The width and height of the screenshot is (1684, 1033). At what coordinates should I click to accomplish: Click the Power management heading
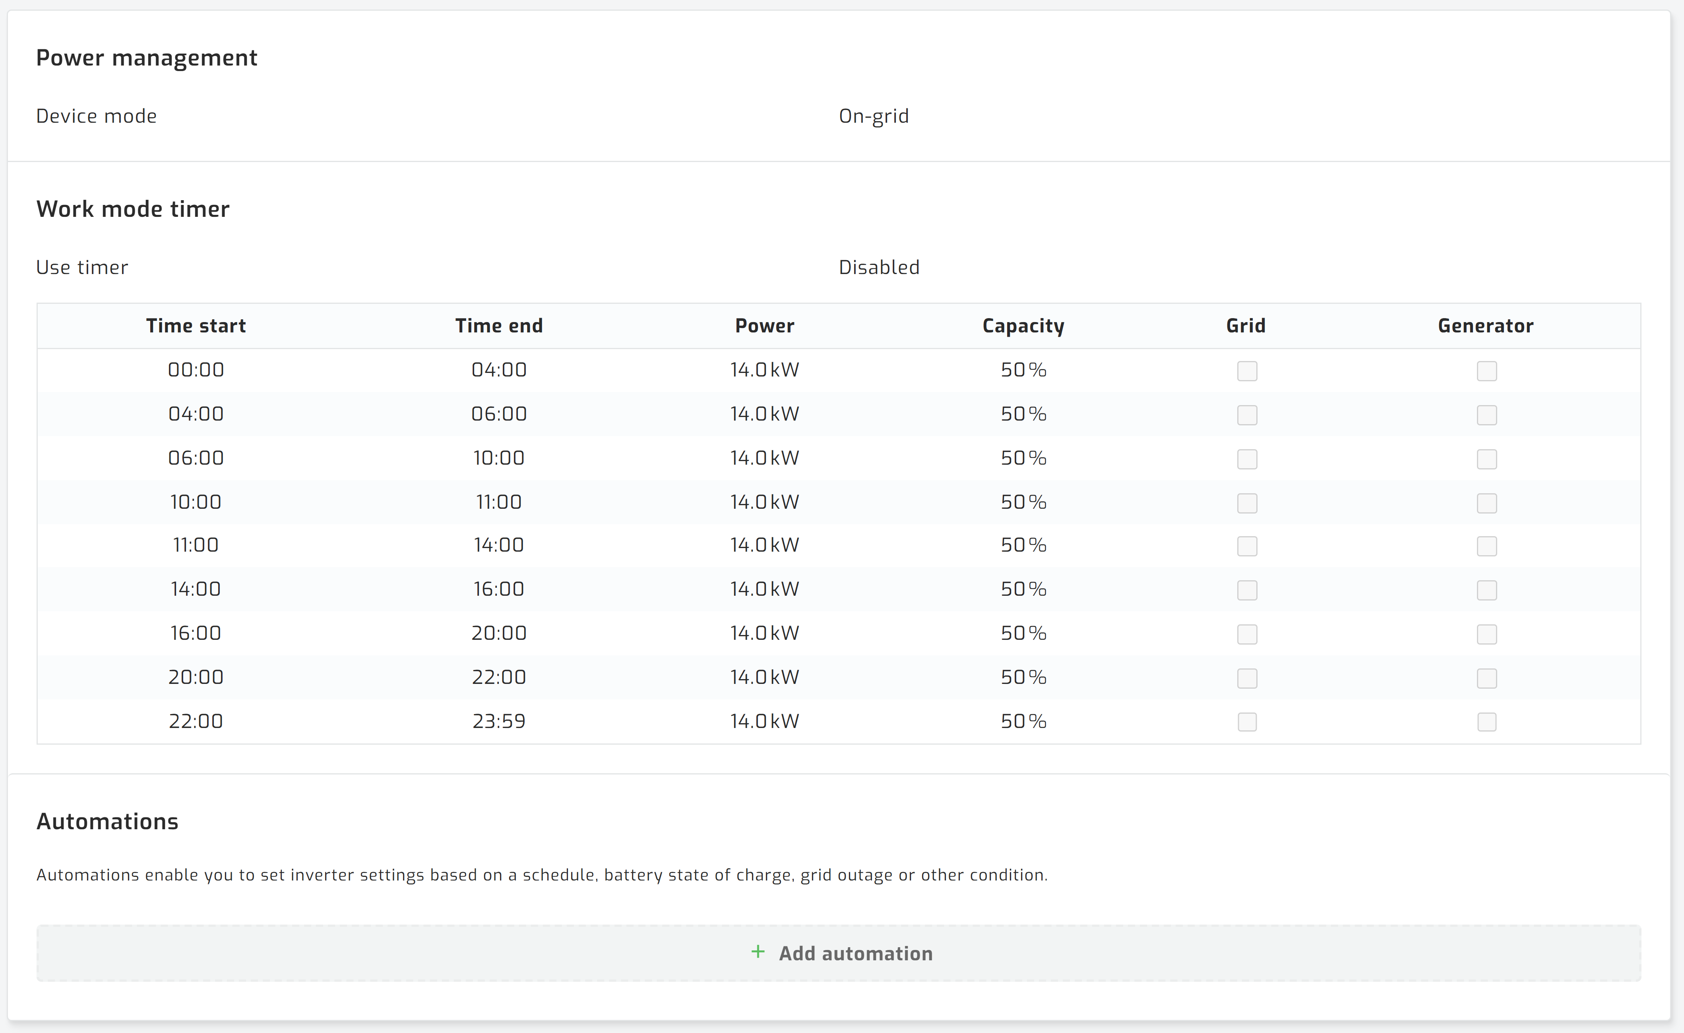click(x=146, y=58)
